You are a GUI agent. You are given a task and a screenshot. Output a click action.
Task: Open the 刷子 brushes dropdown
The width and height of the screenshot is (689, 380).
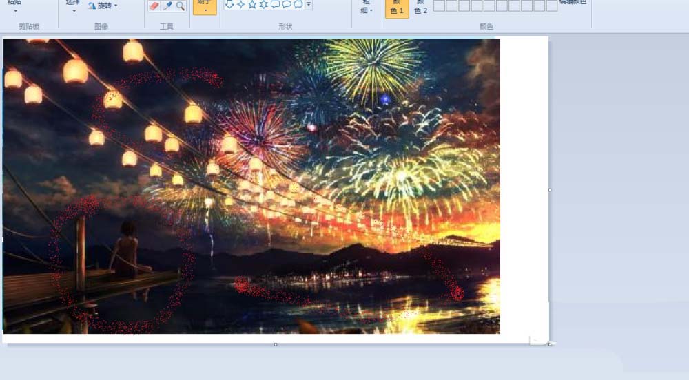pos(205,7)
